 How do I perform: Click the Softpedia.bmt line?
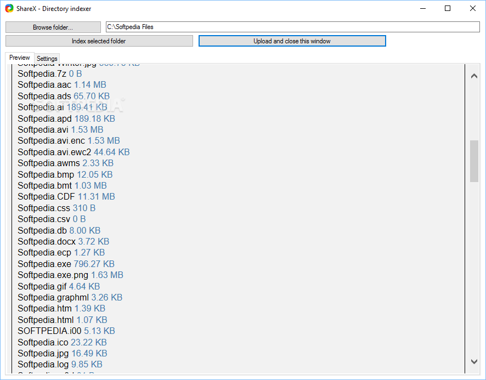(62, 186)
